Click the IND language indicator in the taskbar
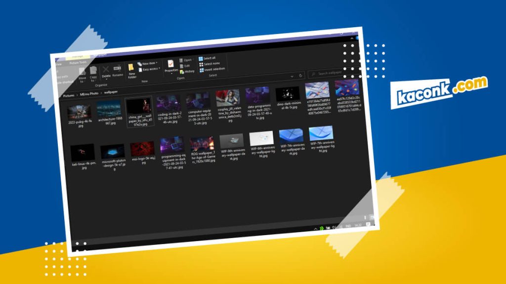Screen dimensions: 506x284 click(348, 226)
